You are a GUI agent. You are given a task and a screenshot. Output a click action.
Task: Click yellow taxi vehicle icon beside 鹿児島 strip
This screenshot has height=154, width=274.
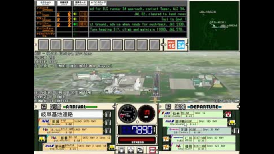click(232, 123)
